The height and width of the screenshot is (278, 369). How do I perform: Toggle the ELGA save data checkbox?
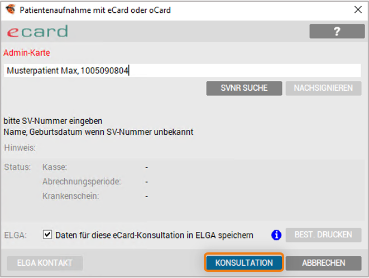click(47, 235)
